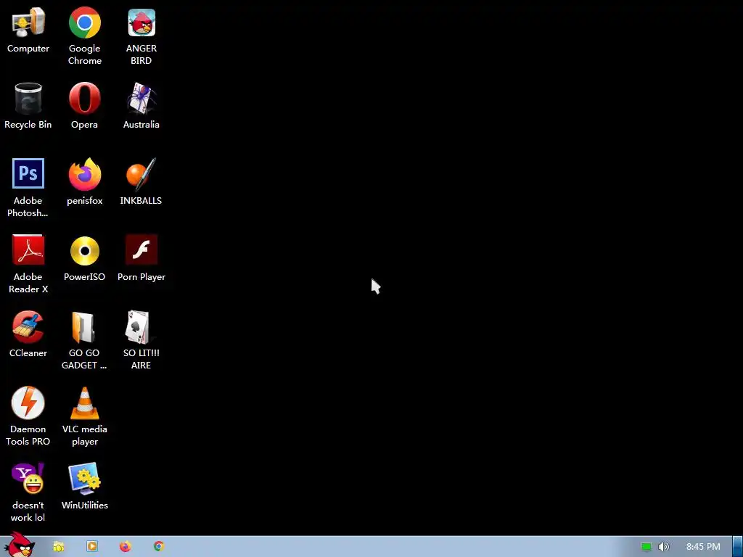Select the ANGER BIRD desktop shortcut
The height and width of the screenshot is (557, 743).
click(x=141, y=36)
